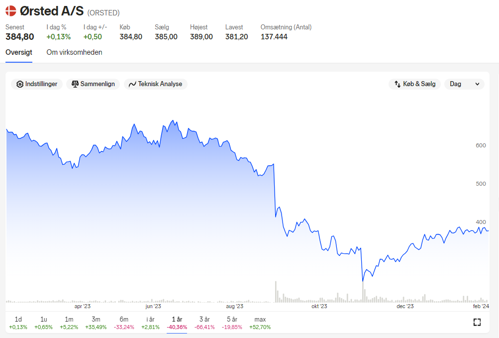Select the max time range
Viewport: 499px width, 338px height.
[260, 323]
